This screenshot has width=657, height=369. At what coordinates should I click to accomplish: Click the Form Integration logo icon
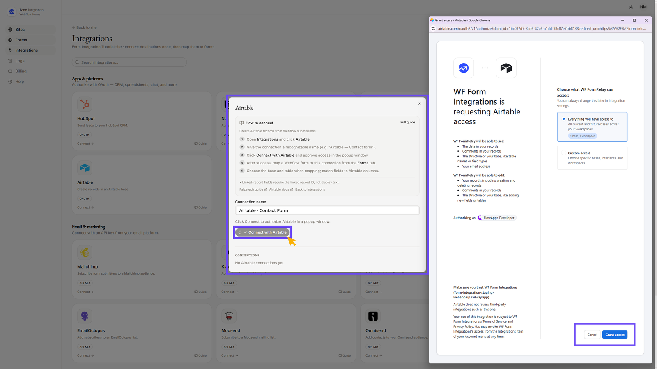pyautogui.click(x=11, y=12)
